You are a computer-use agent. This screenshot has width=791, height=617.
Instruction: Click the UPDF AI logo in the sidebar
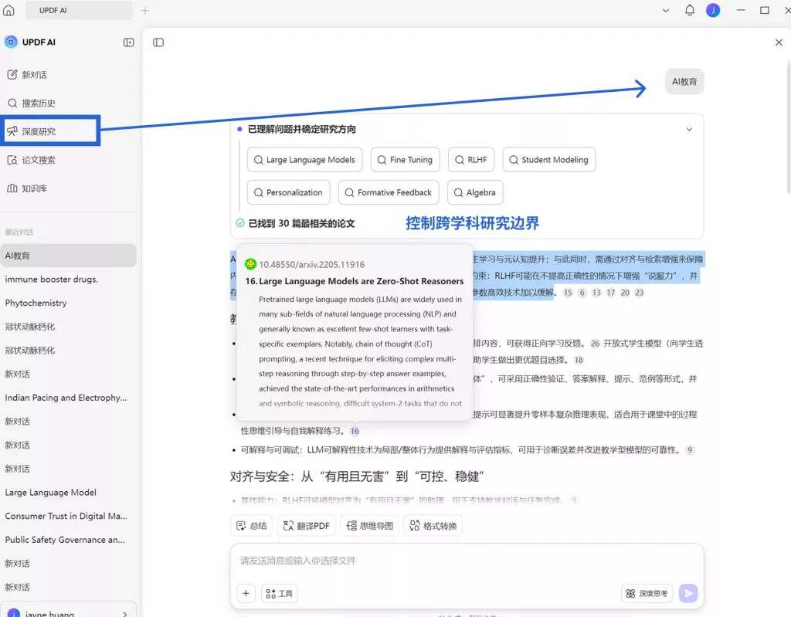11,42
